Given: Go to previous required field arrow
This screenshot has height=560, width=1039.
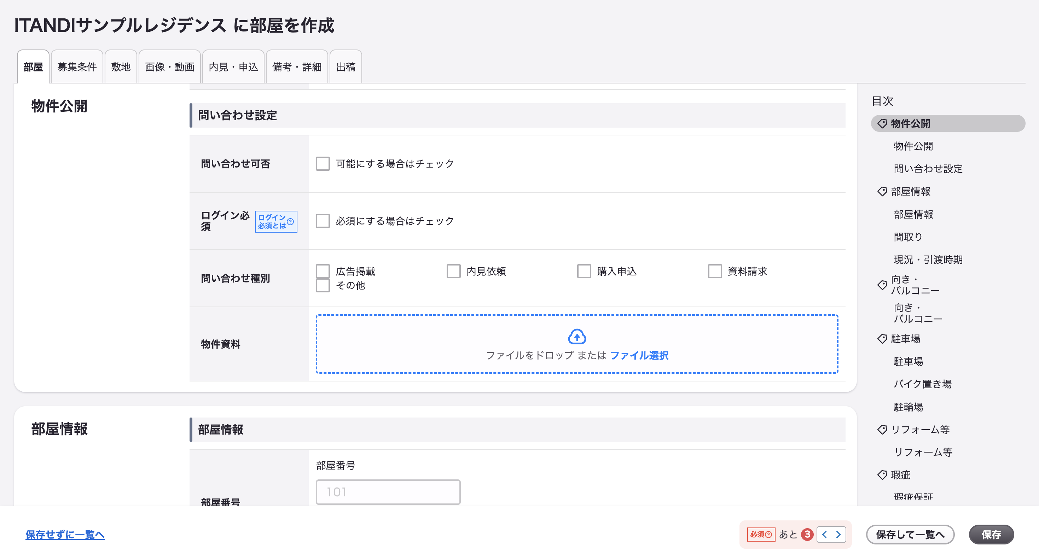Looking at the screenshot, I should click(824, 535).
